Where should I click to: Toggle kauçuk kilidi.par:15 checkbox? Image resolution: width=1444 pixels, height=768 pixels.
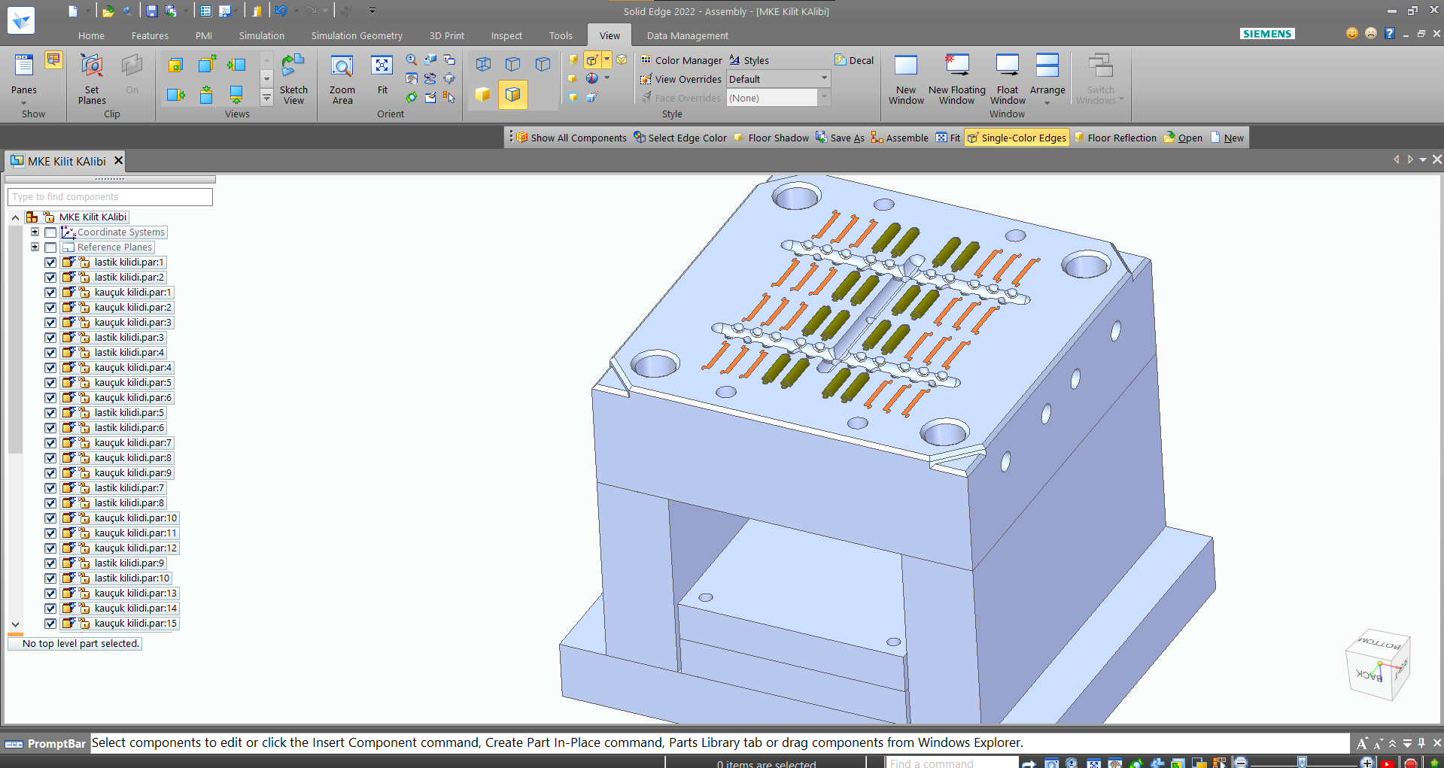pyautogui.click(x=50, y=624)
